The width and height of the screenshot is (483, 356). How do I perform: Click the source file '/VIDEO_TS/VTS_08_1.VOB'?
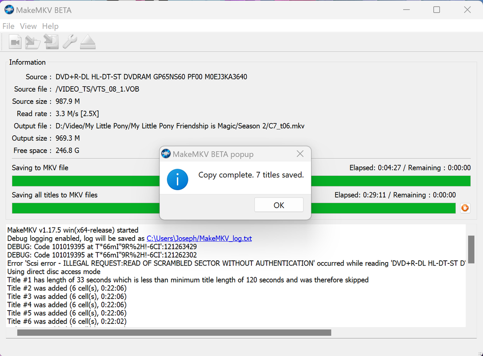point(97,89)
